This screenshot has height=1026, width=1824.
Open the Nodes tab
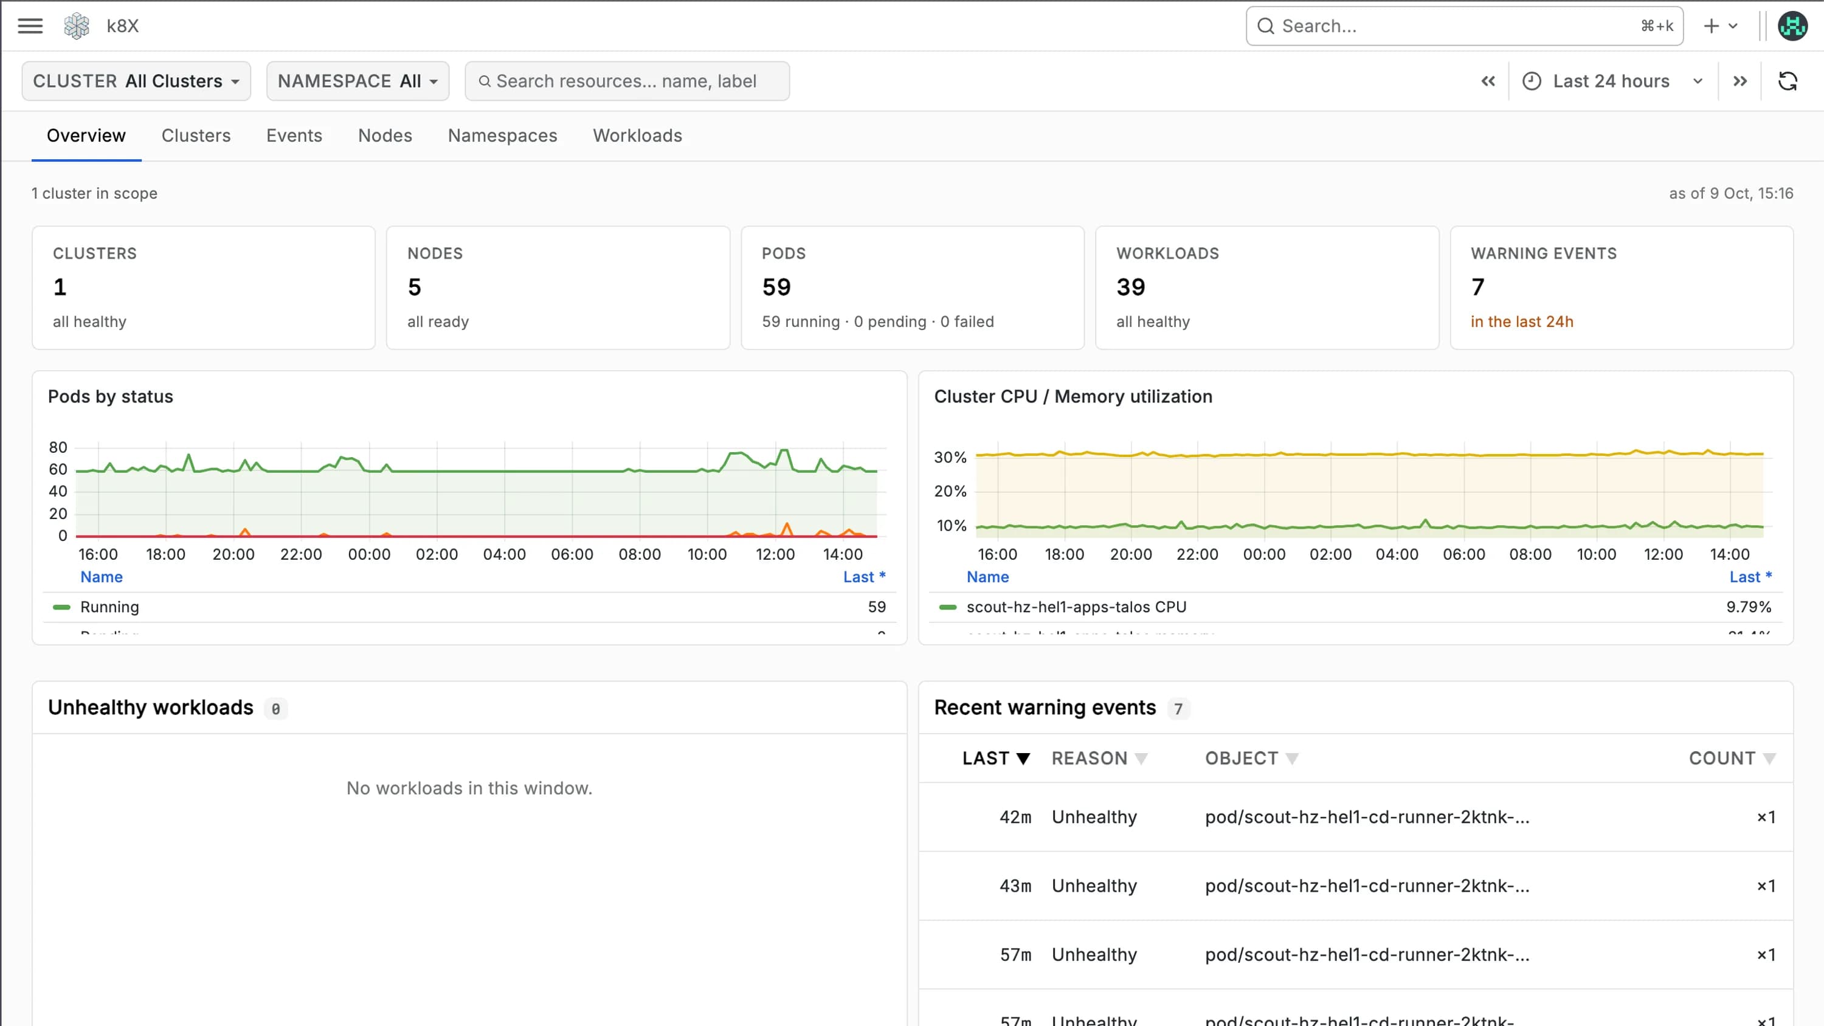pos(385,136)
